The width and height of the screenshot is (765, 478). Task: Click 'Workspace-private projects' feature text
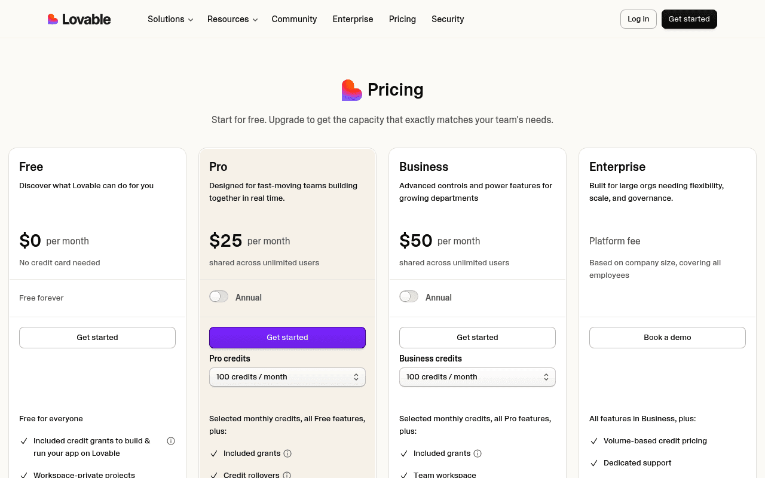pyautogui.click(x=84, y=475)
